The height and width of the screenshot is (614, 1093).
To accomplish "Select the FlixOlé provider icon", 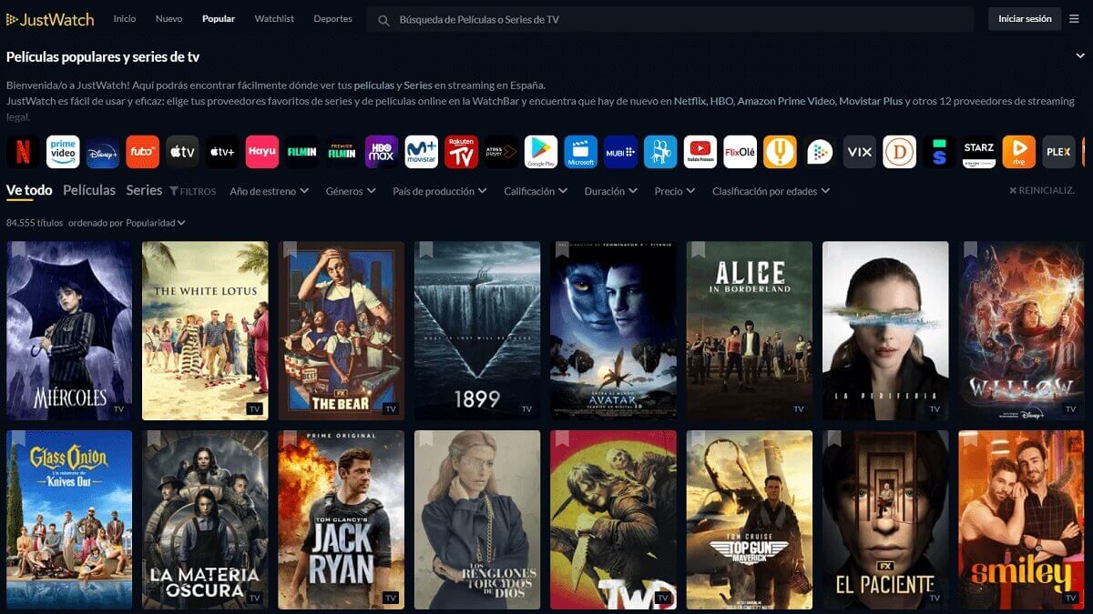I will tap(741, 152).
